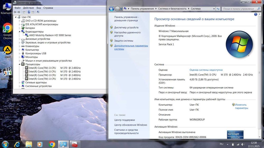Select the AIMP desktop shortcut
The height and width of the screenshot is (148, 264).
click(x=7, y=52)
